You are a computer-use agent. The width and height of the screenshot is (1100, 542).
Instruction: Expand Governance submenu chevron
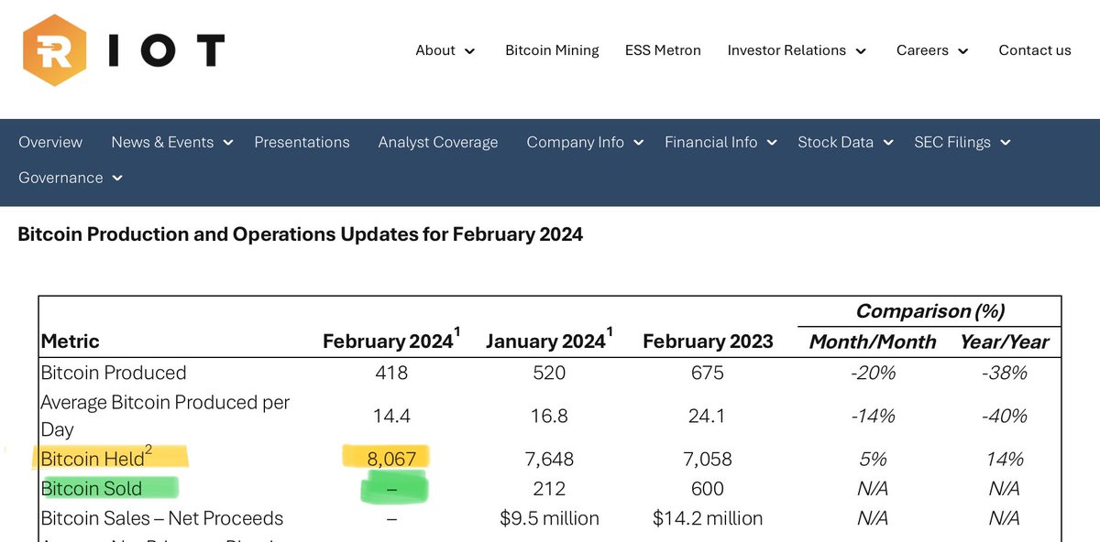117,179
